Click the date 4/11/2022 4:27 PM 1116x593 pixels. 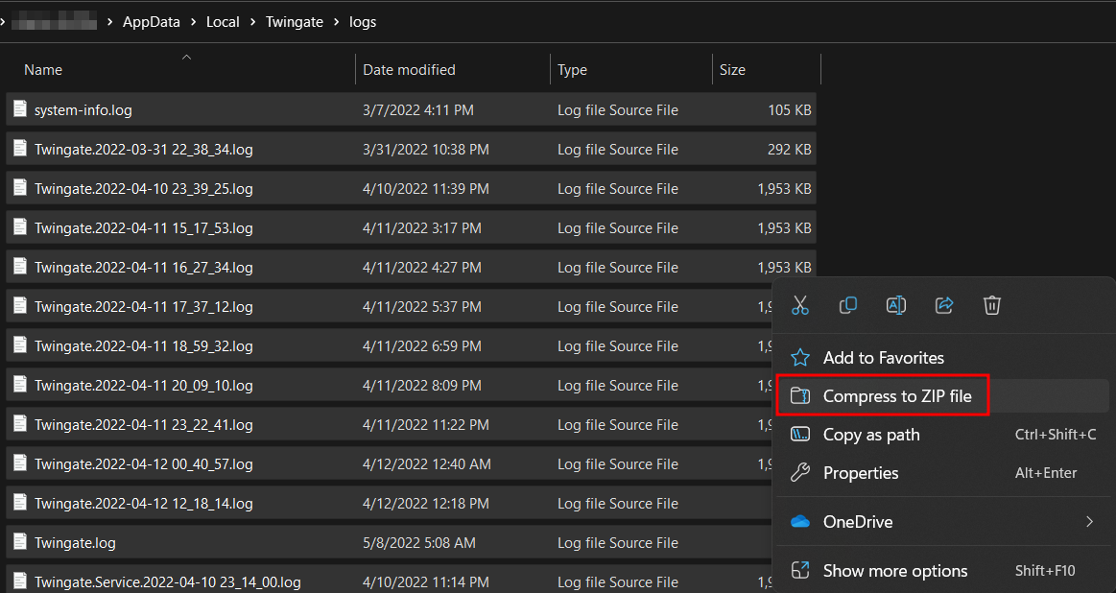coord(422,267)
